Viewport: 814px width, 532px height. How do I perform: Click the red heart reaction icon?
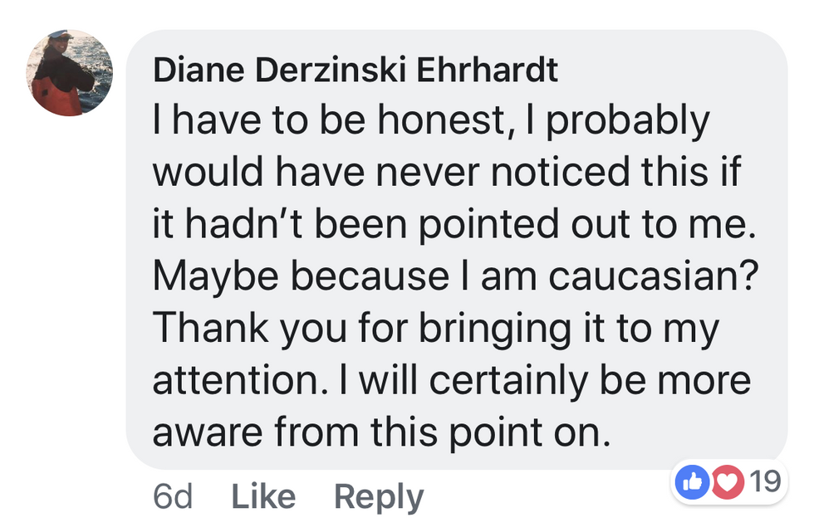pos(728,482)
